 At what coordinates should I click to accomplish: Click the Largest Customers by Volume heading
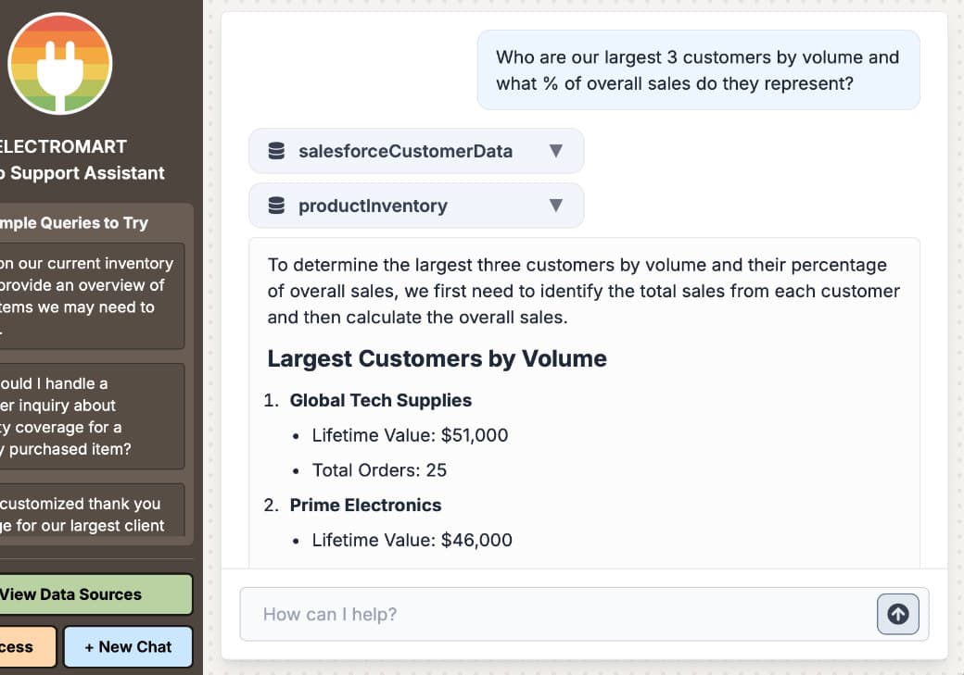coord(436,358)
